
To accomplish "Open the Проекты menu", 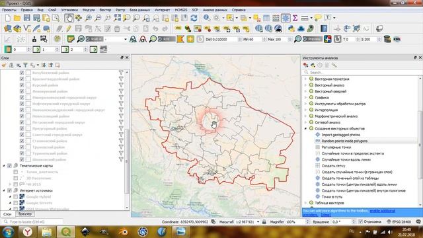I will [x=9, y=10].
